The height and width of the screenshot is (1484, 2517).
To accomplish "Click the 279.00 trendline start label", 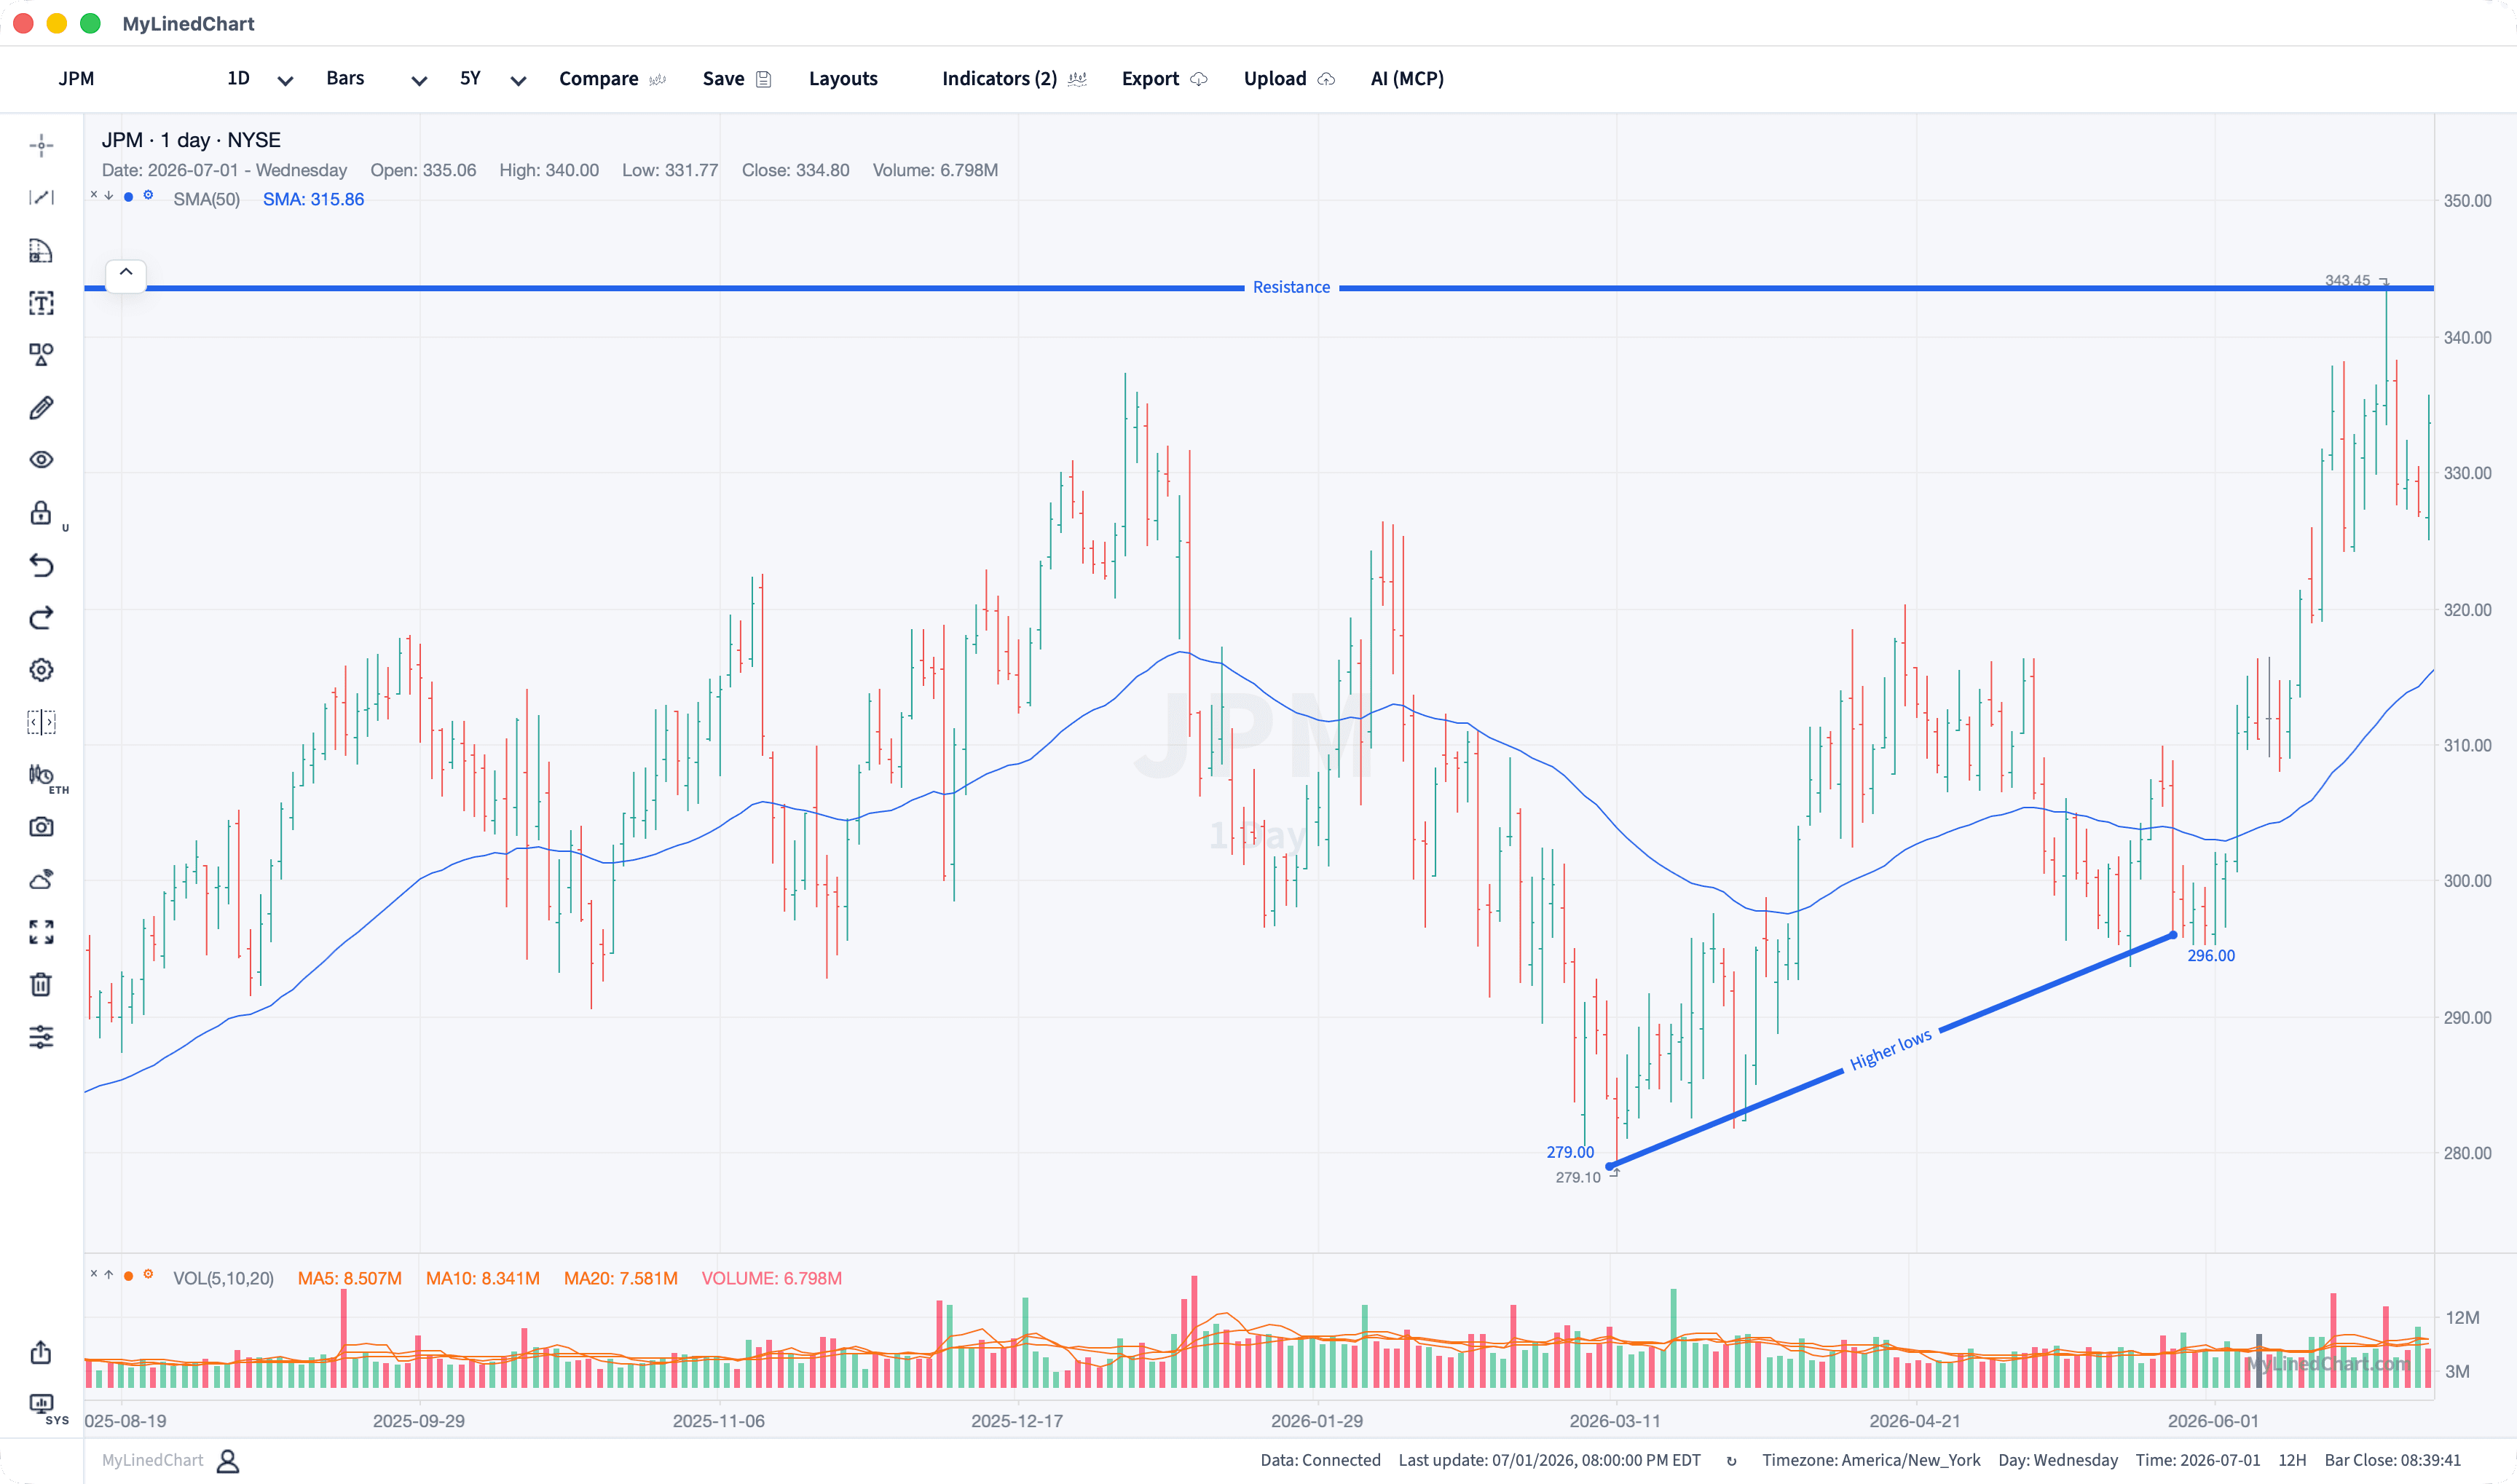I will 1570,1152.
